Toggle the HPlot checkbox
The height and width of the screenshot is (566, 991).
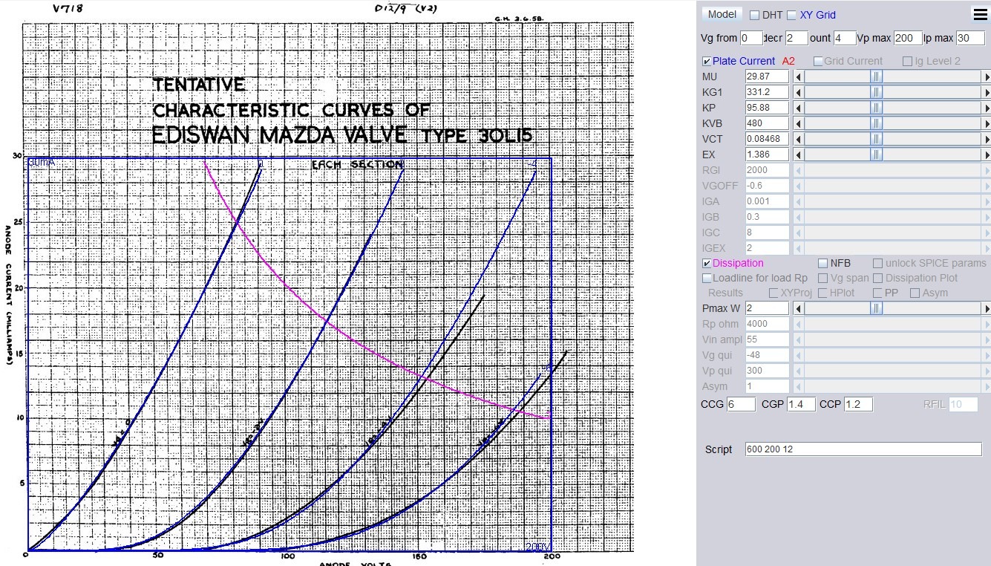click(x=822, y=293)
